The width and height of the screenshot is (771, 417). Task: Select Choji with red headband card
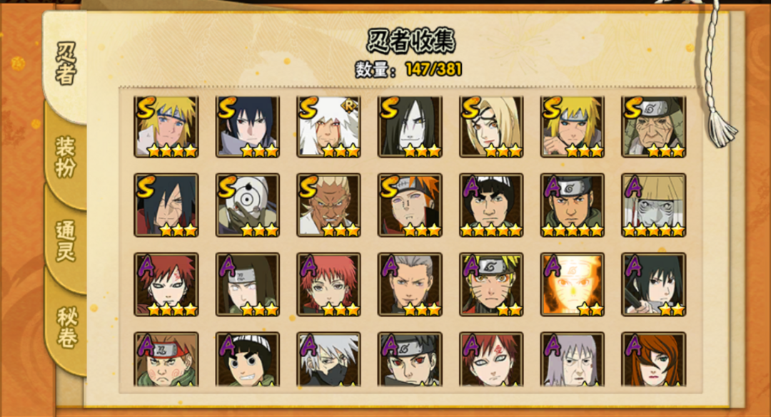(166, 359)
